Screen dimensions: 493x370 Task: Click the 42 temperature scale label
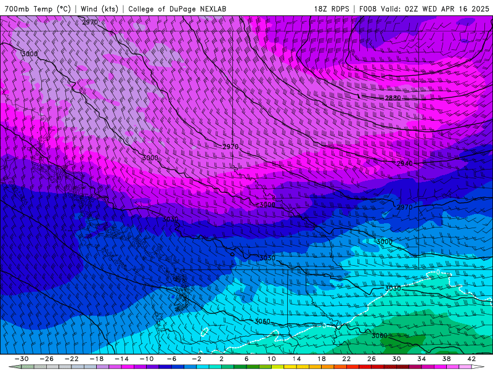[471, 359]
